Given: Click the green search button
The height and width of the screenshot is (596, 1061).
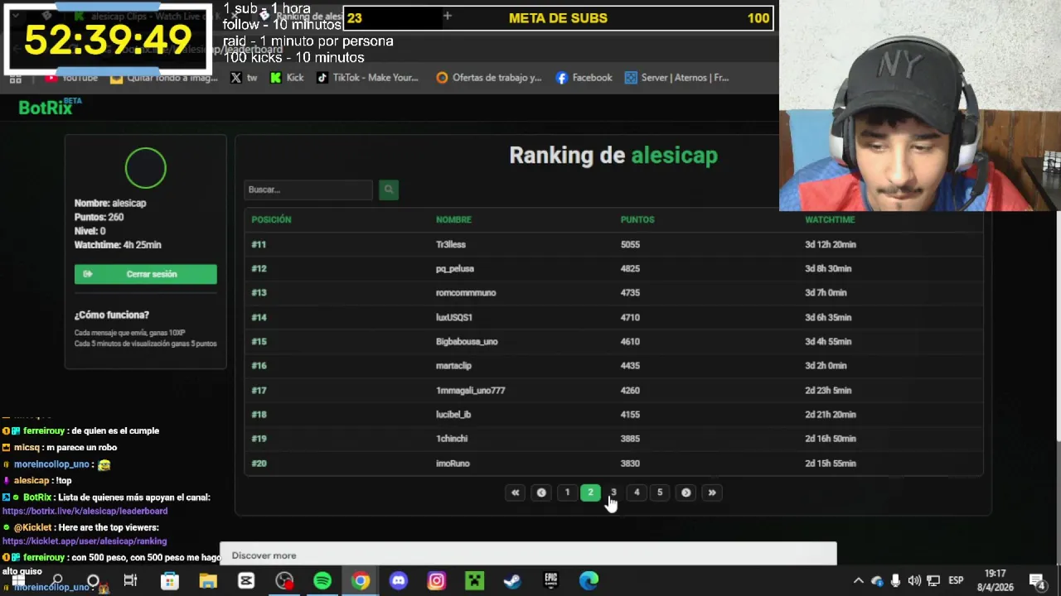Looking at the screenshot, I should pos(389,190).
